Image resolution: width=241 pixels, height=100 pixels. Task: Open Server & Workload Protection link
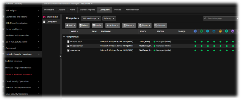[x=18, y=75]
